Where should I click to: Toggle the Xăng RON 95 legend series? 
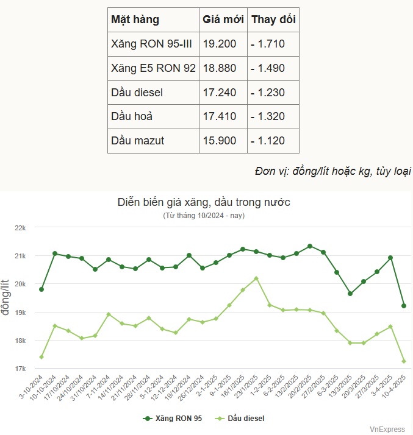click(178, 418)
